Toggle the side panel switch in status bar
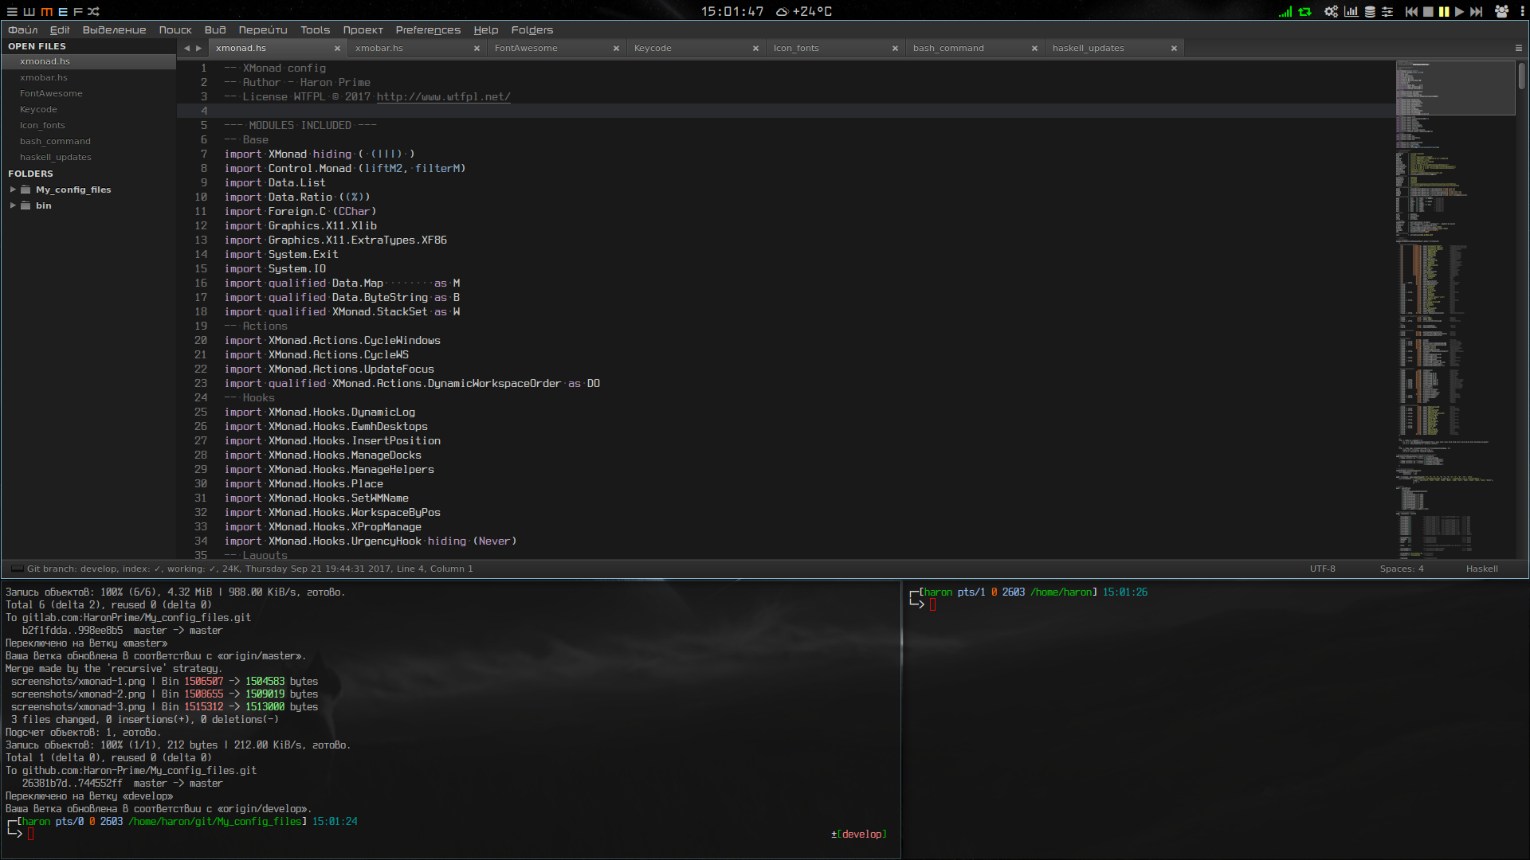Viewport: 1530px width, 860px height. (17, 569)
